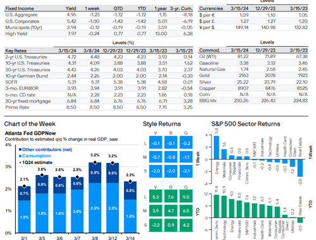The height and width of the screenshot is (240, 316).
Task: Select the '3-mo. EURIBOR' row label
Action: pos(22,88)
